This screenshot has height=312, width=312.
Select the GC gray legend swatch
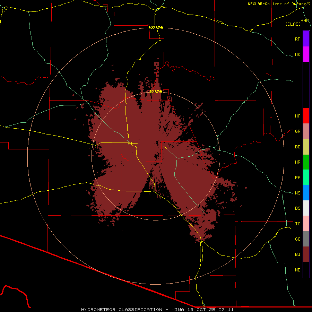tap(306, 239)
